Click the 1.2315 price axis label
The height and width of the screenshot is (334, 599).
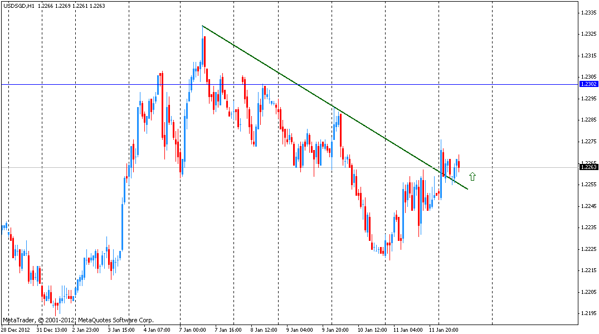point(588,55)
